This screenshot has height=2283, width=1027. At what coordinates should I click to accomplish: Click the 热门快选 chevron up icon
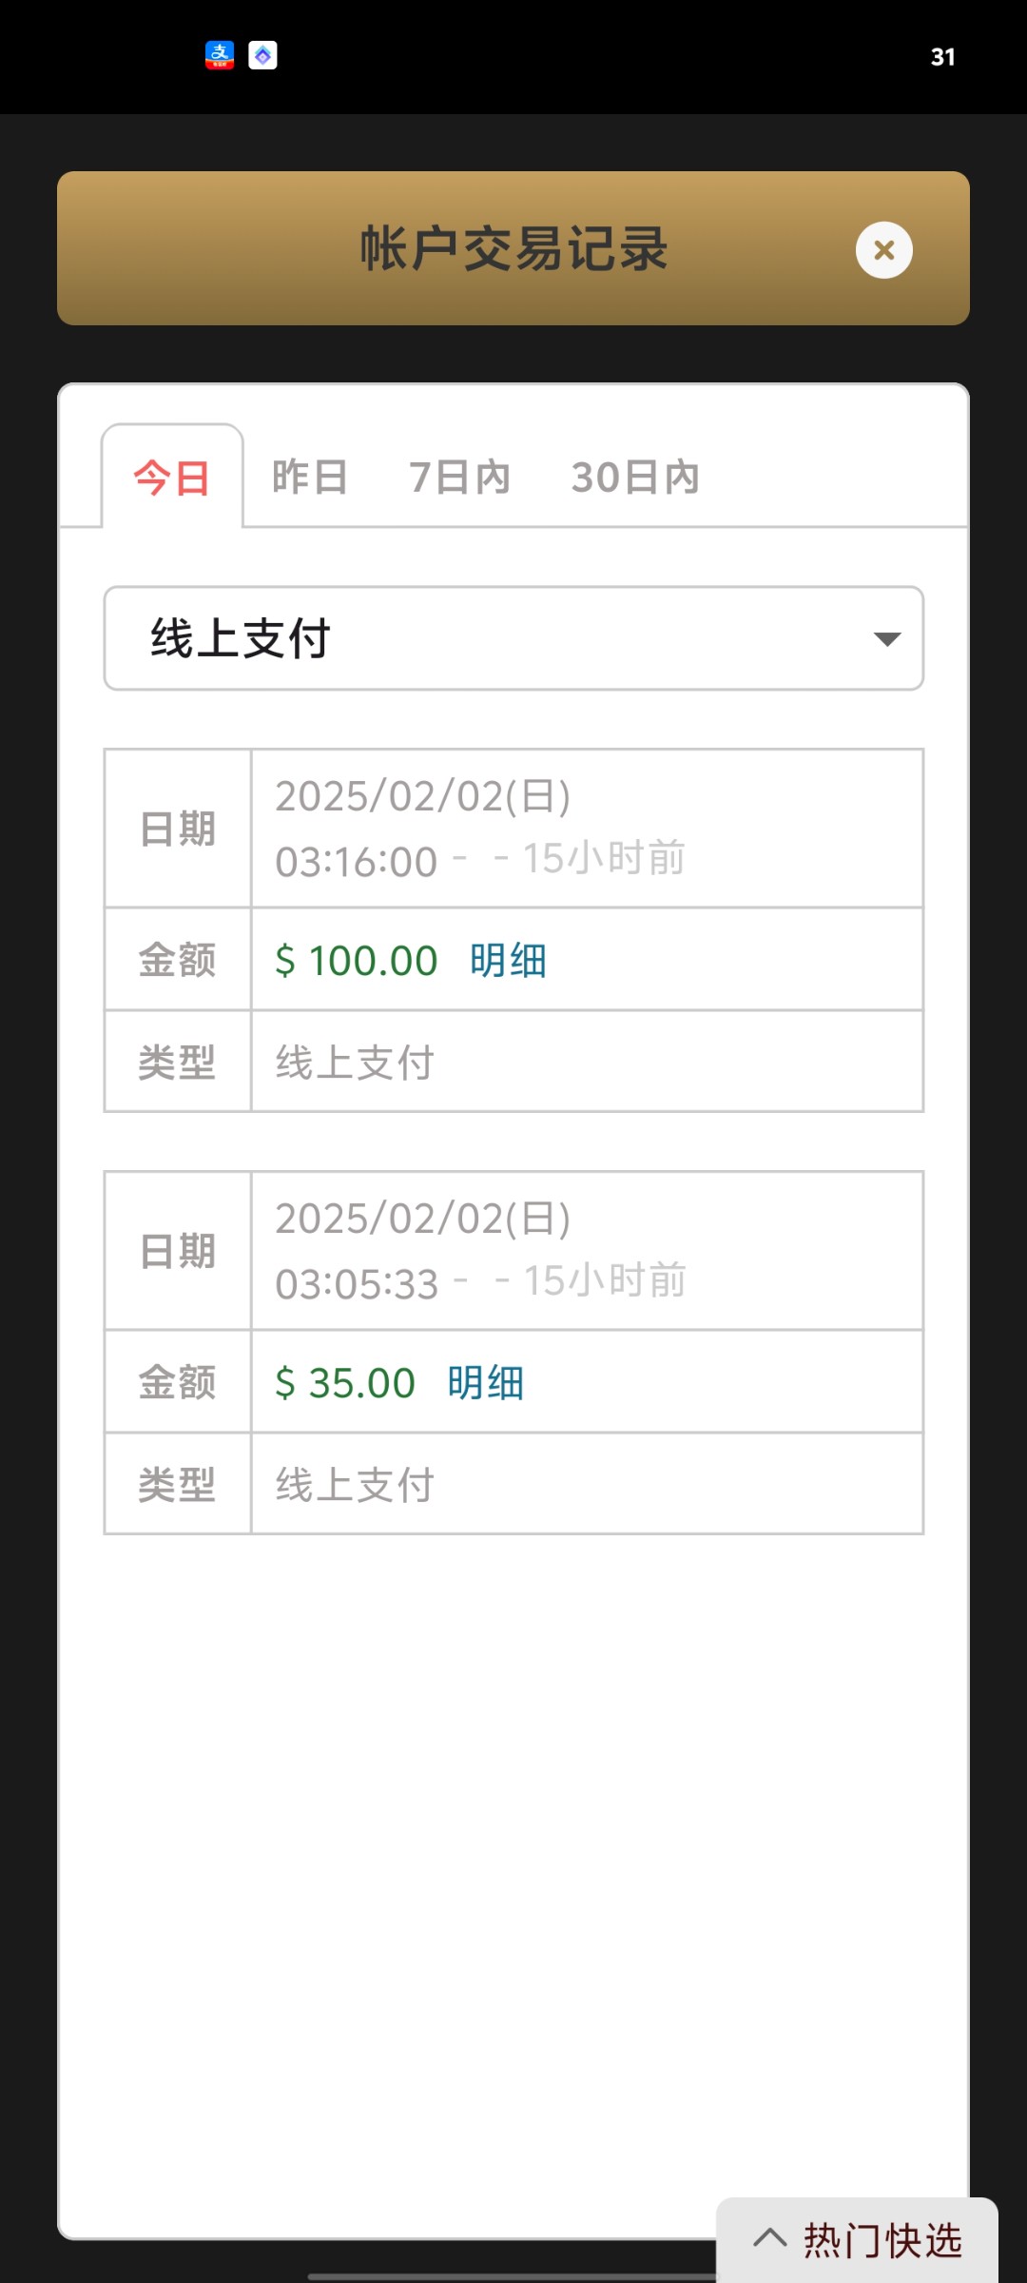pyautogui.click(x=770, y=2239)
